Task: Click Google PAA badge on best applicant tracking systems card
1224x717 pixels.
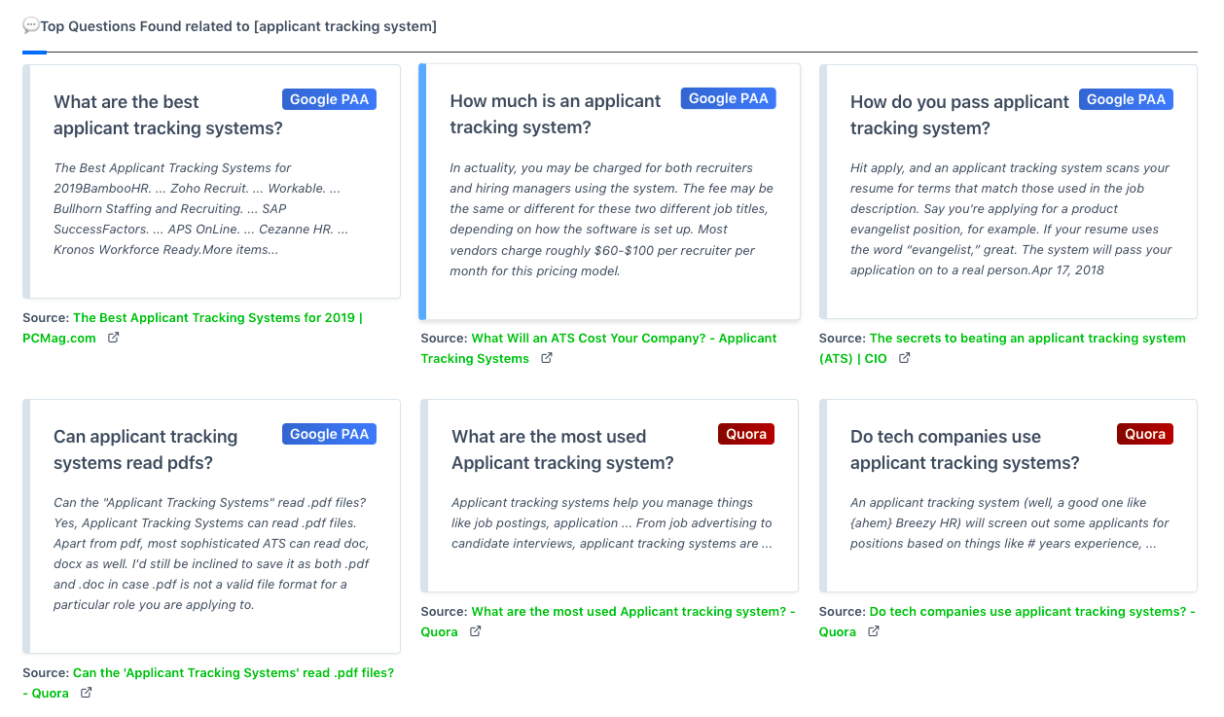Action: coord(329,99)
